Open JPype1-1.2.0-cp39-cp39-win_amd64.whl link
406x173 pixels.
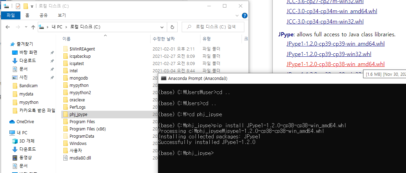(336, 44)
